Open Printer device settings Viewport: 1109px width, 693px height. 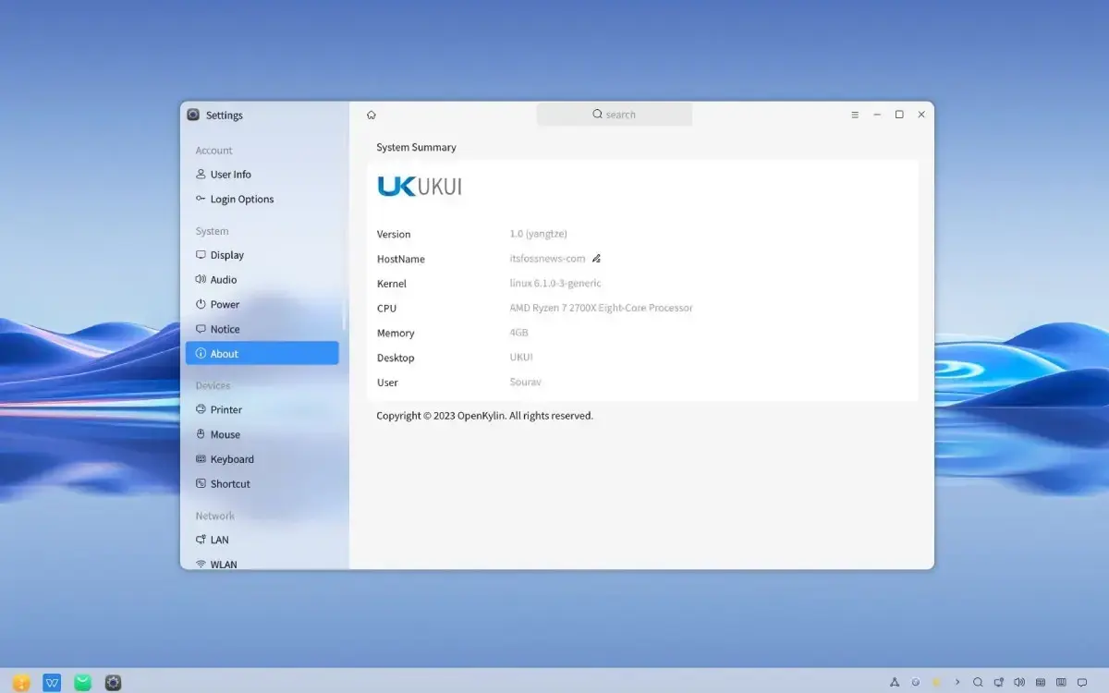tap(262, 410)
